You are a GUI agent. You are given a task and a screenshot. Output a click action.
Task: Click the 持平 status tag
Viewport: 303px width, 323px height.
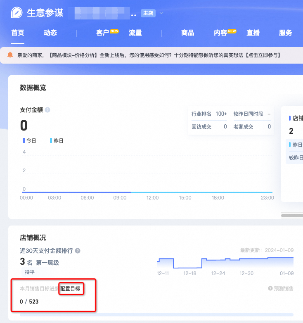[x=30, y=272]
